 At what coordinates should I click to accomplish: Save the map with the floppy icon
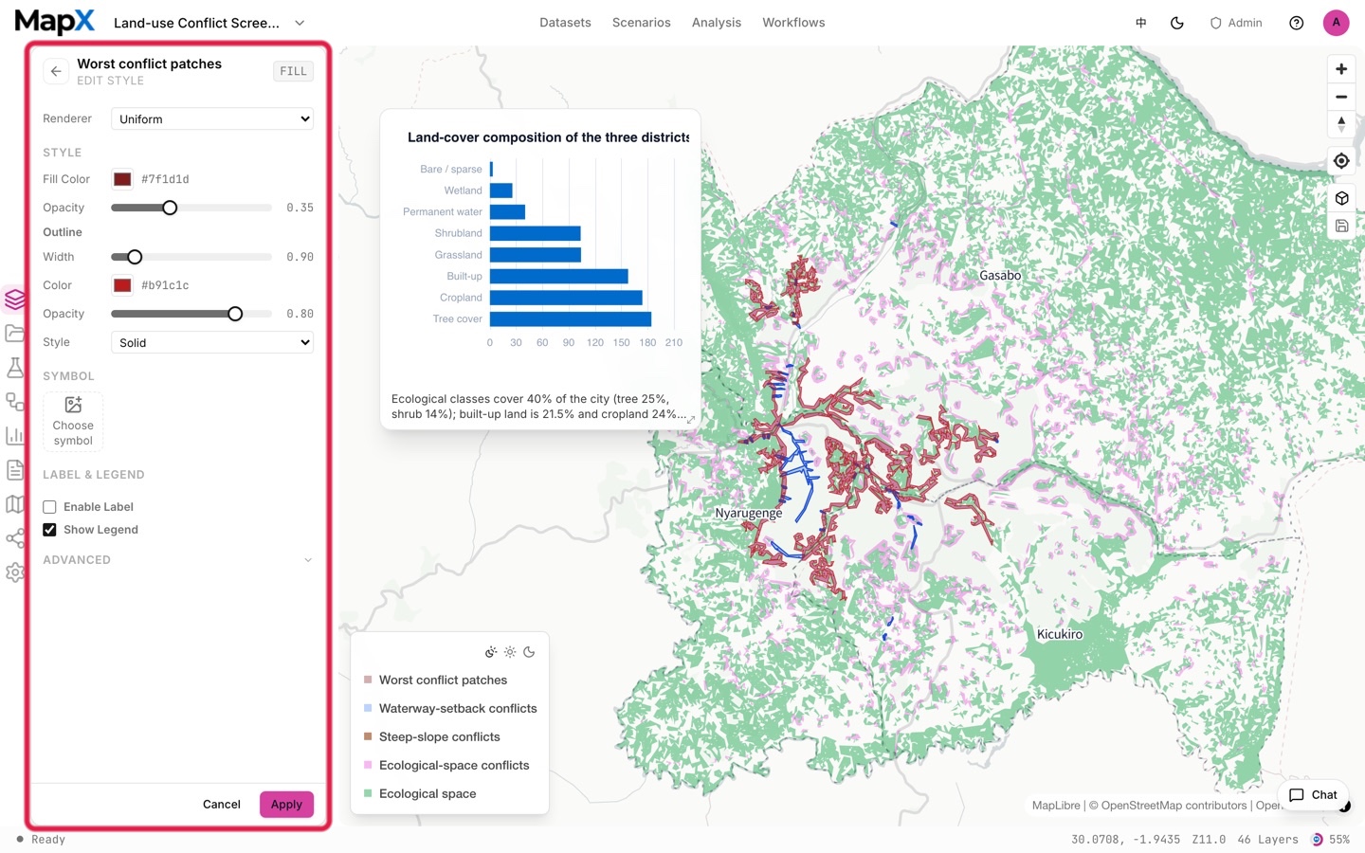click(x=1341, y=226)
